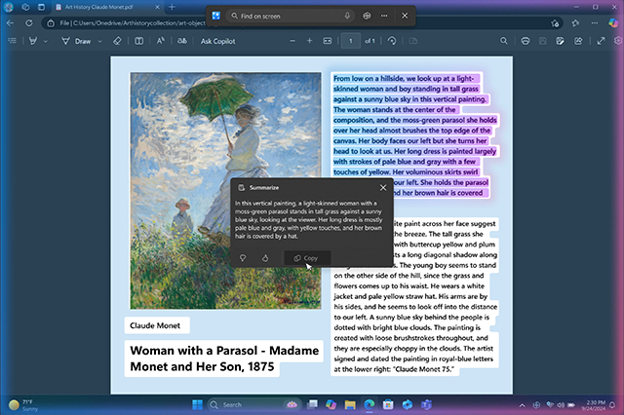
Task: Rotate the PDF page
Action: coord(392,41)
